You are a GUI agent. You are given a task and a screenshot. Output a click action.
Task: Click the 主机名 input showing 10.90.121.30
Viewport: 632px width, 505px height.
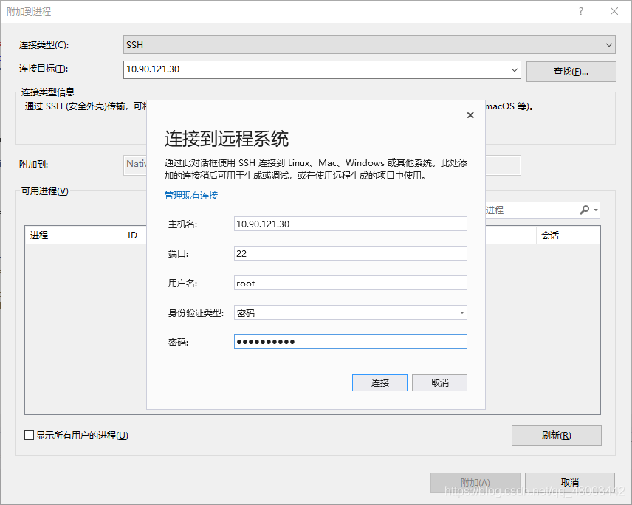[x=350, y=224]
